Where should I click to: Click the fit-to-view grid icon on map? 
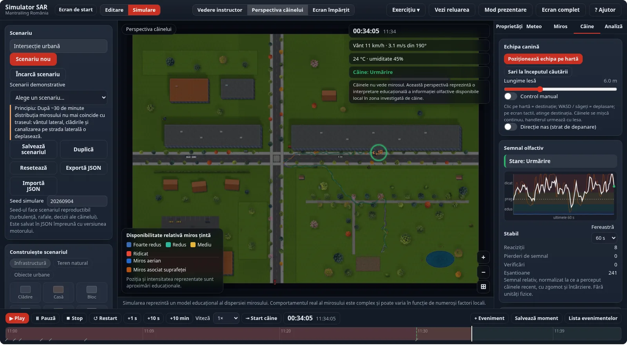point(483,287)
